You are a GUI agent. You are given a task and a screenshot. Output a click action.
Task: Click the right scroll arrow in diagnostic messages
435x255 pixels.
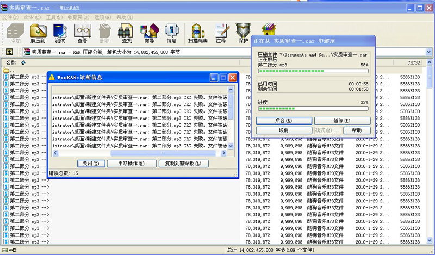[x=223, y=153]
